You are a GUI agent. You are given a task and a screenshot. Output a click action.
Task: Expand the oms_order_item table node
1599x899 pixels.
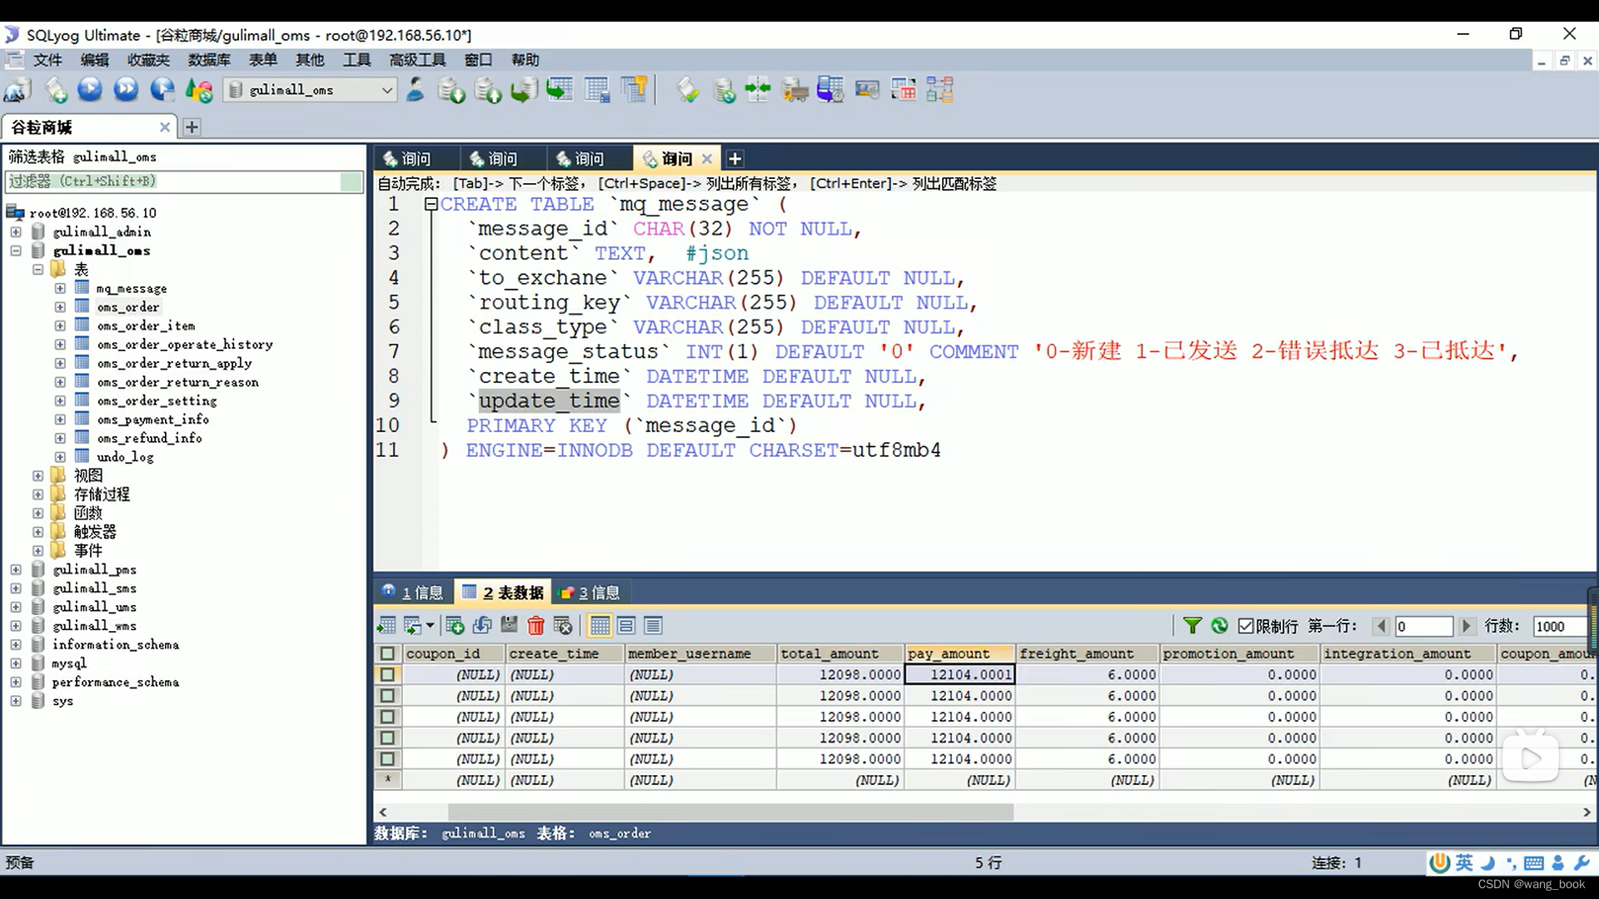(x=60, y=325)
